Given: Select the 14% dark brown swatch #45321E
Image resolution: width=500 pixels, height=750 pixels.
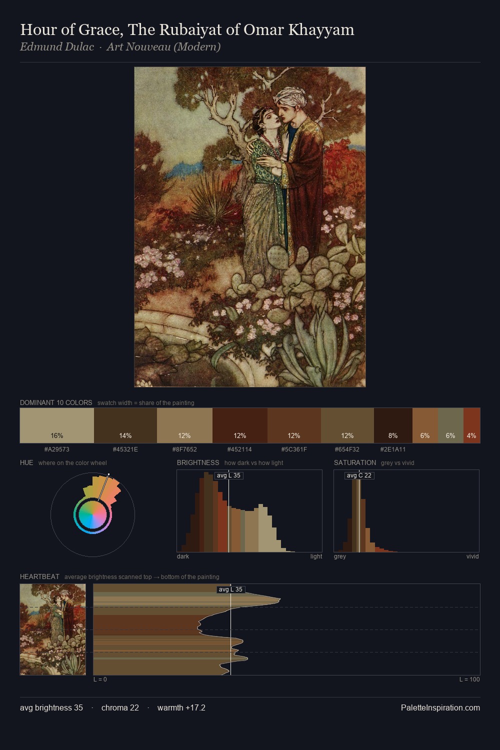Looking at the screenshot, I should (x=125, y=425).
